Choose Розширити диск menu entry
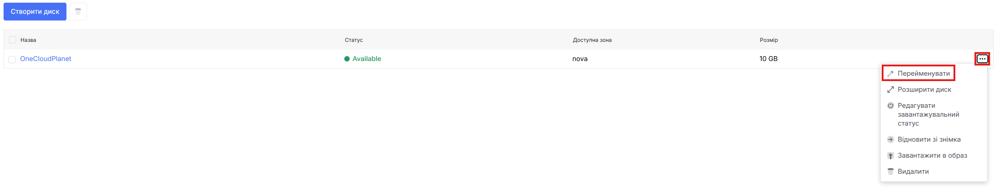The width and height of the screenshot is (999, 192). (x=924, y=90)
